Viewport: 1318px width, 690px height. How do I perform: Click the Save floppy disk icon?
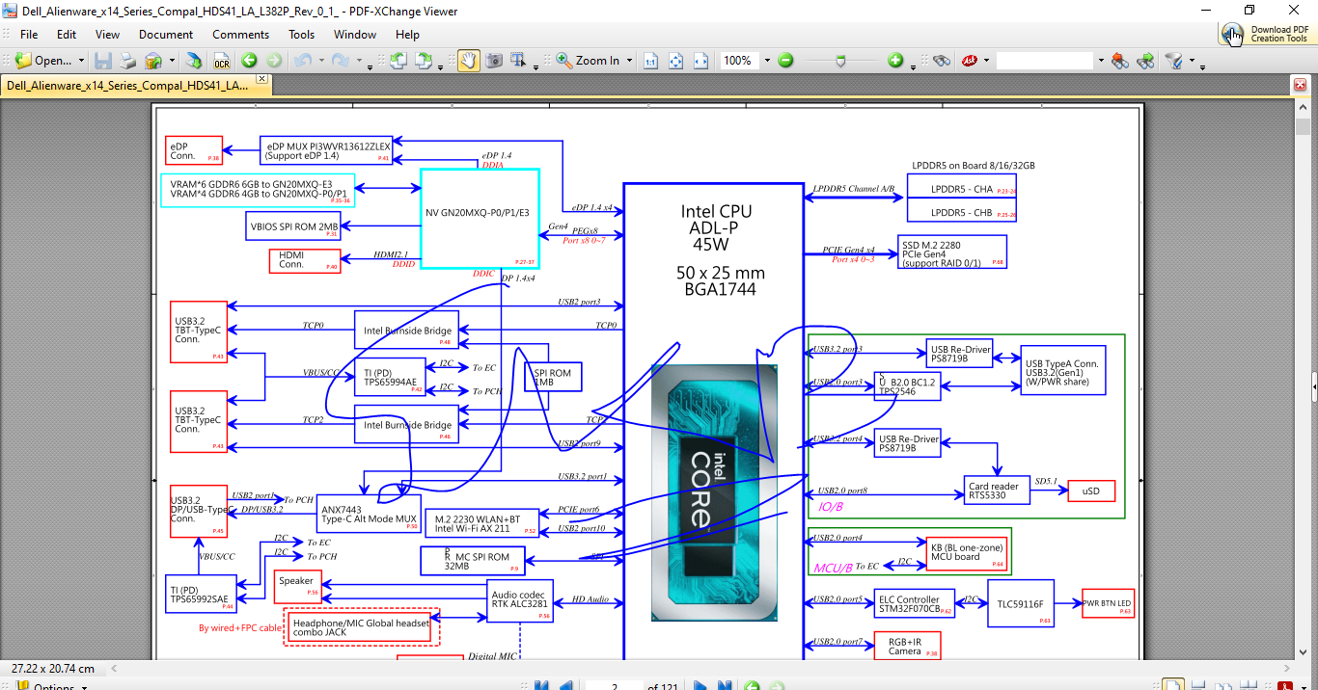pyautogui.click(x=103, y=60)
